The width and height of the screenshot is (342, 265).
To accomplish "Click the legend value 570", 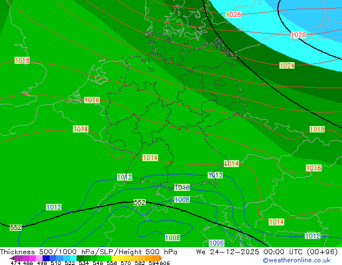I will point(126,263).
